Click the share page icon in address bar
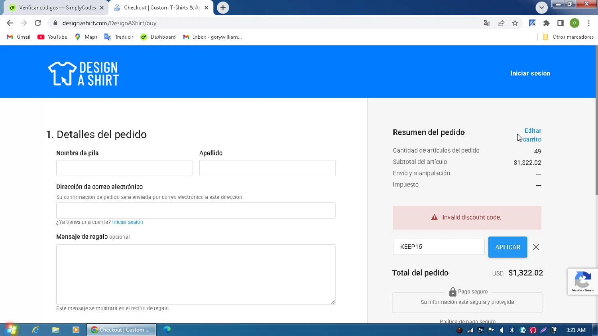The width and height of the screenshot is (598, 336). coord(501,23)
